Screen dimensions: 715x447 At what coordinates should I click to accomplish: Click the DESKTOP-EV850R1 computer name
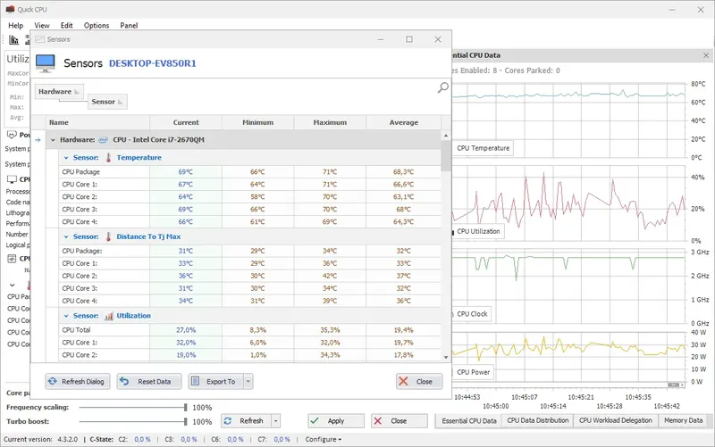[152, 63]
